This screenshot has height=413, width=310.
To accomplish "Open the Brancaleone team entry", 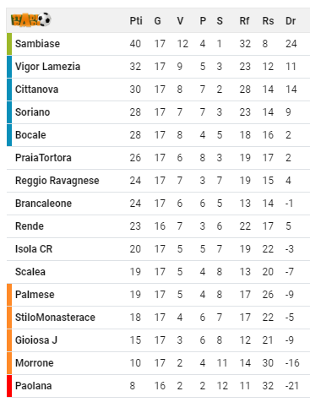I will (x=43, y=204).
